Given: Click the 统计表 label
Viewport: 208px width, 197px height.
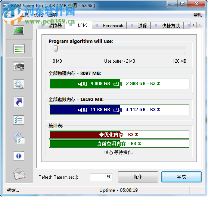Looking at the screenshot, I should 56,126.
